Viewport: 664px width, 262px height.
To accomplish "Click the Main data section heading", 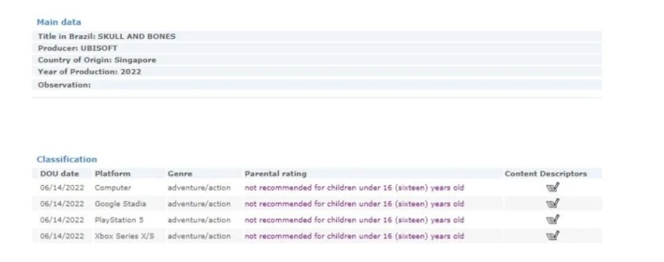I will (x=58, y=22).
